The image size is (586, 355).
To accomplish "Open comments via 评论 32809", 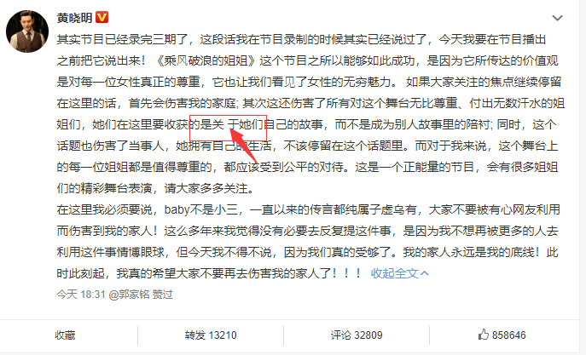I will (x=357, y=335).
